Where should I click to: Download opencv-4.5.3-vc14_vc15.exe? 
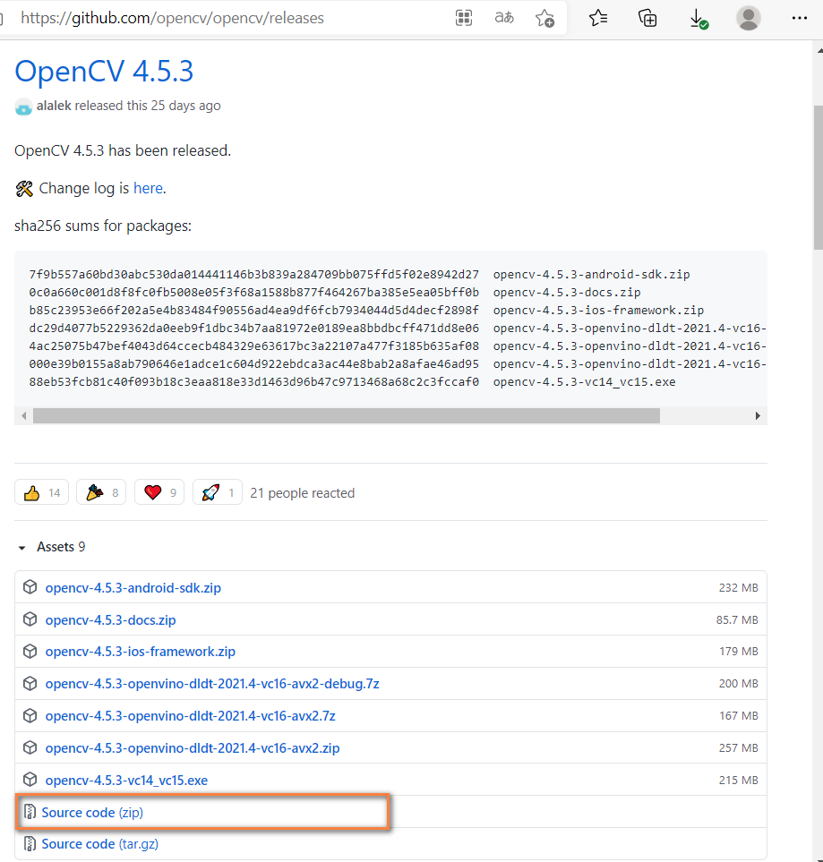coord(126,781)
